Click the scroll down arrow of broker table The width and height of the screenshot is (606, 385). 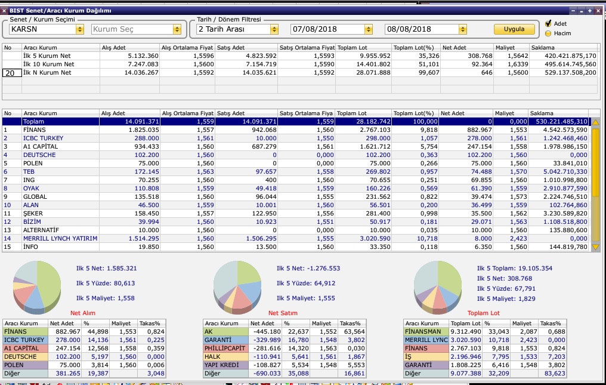coord(596,247)
